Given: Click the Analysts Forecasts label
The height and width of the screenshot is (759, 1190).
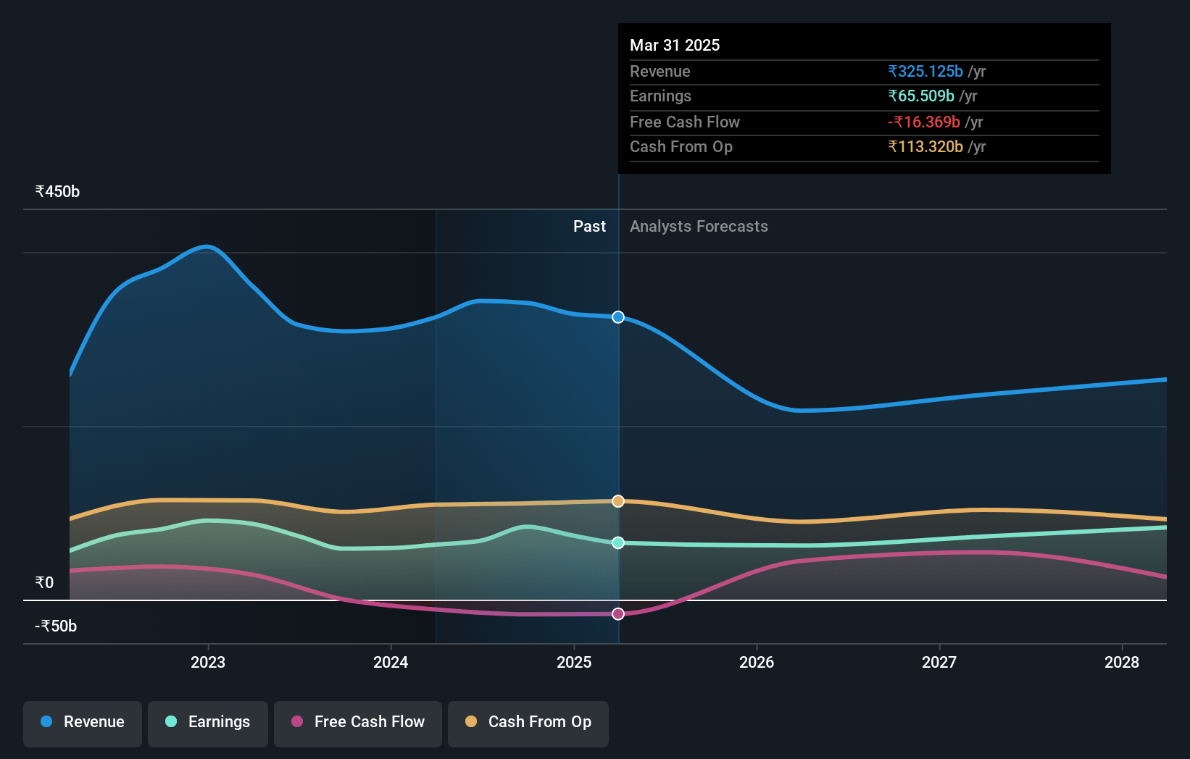Looking at the screenshot, I should [x=699, y=227].
